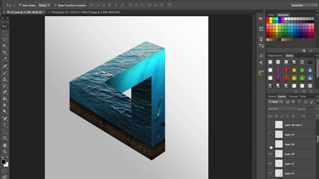Screen dimensions: 319x179
Task: Click the foreground color black swatch
Action: coord(3,162)
